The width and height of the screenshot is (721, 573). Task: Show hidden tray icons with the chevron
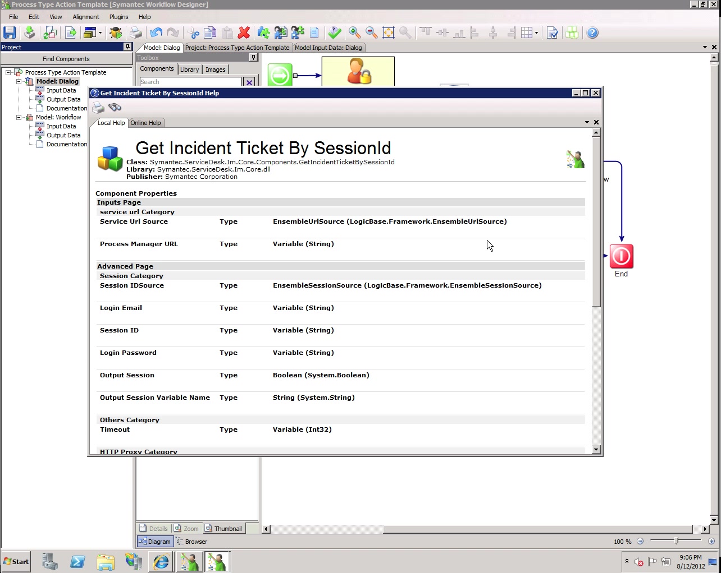pos(627,561)
